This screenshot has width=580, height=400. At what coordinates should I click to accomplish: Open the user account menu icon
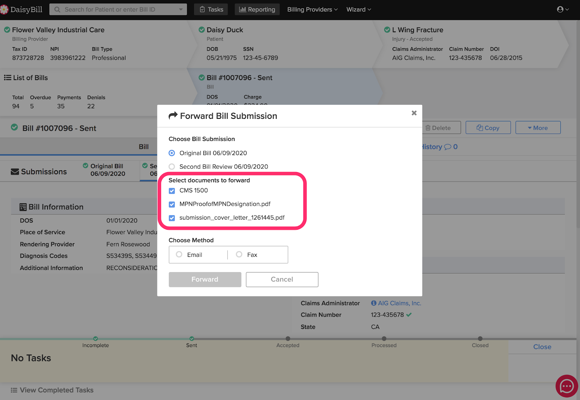coord(560,9)
